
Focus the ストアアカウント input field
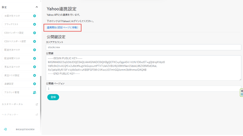point(143,47)
